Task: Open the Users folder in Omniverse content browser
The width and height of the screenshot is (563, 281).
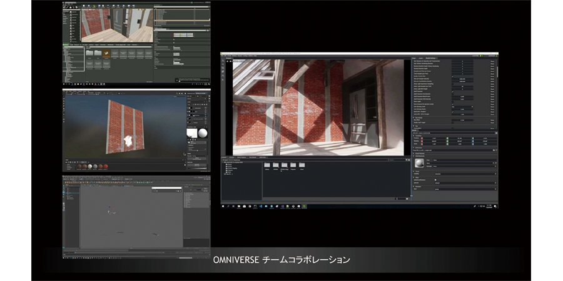Action: click(303, 166)
